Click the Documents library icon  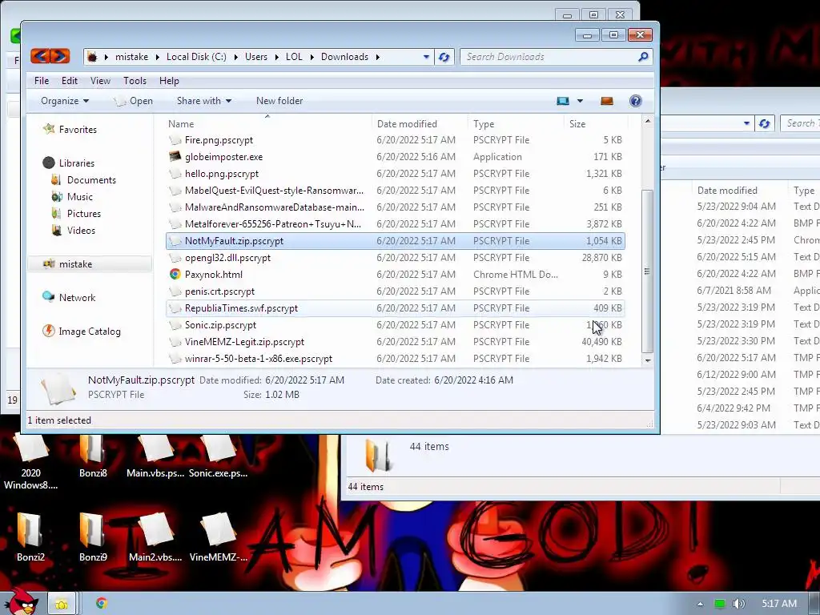57,179
